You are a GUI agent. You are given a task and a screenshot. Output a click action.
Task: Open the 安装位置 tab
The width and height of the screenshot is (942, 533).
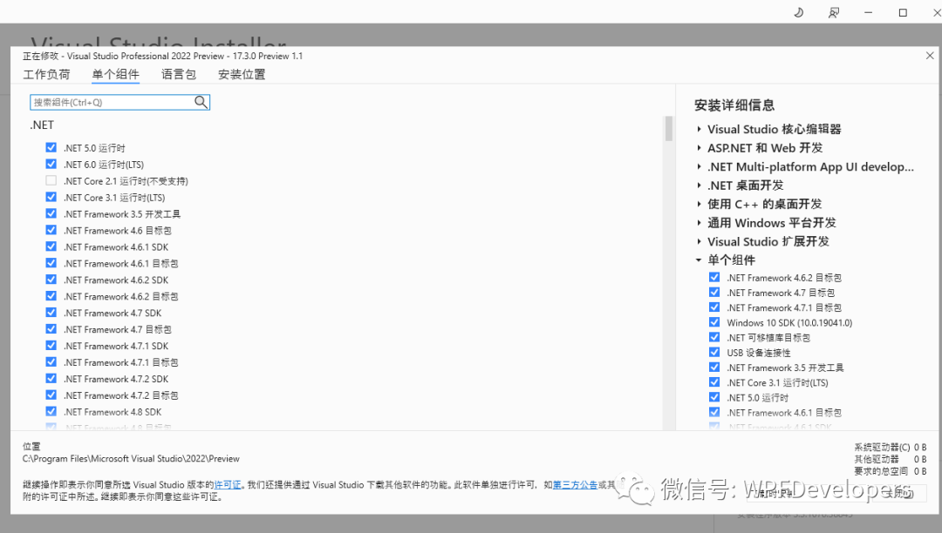[242, 74]
